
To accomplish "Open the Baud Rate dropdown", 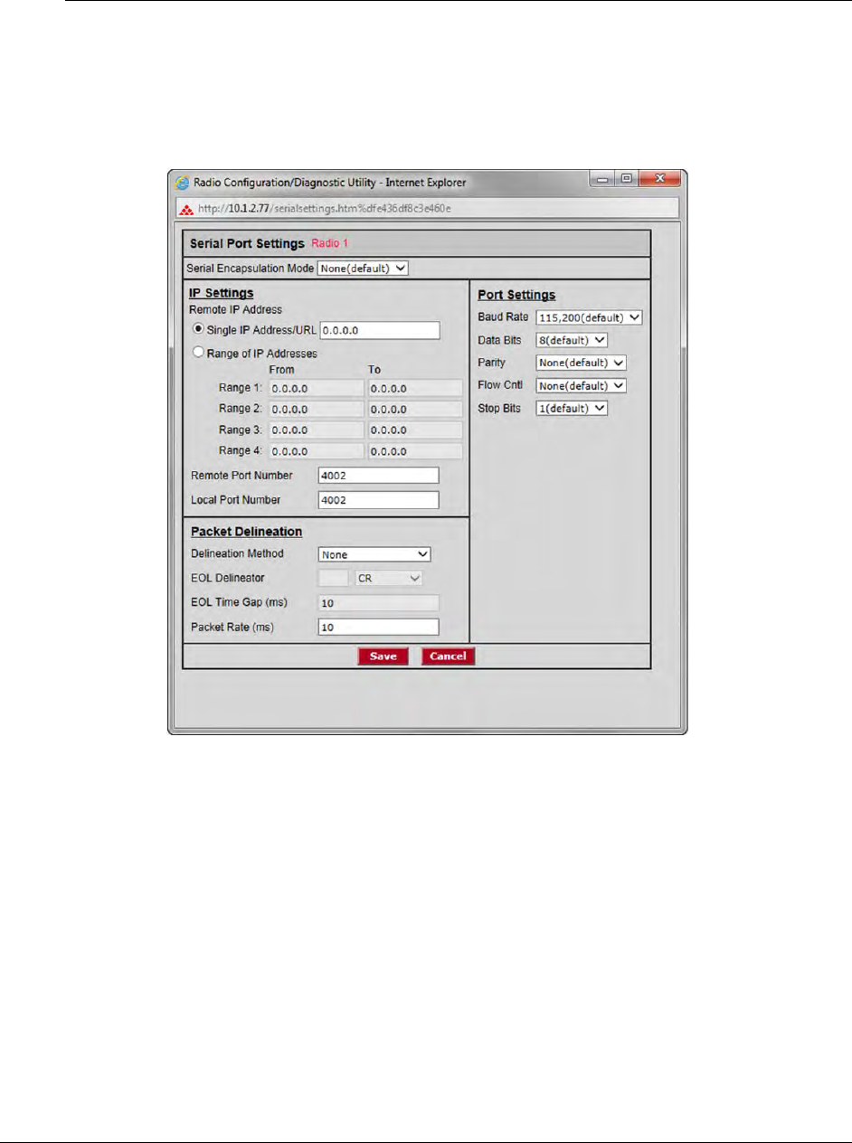I will pyautogui.click(x=589, y=317).
